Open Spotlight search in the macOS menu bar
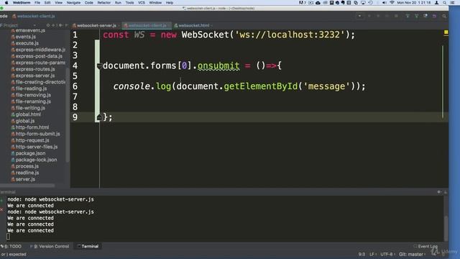This screenshot has width=460, height=259. point(445,3)
